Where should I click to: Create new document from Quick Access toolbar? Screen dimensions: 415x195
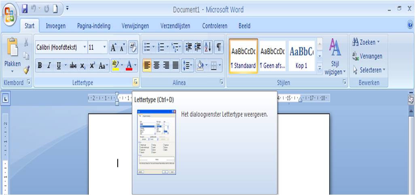coord(55,10)
